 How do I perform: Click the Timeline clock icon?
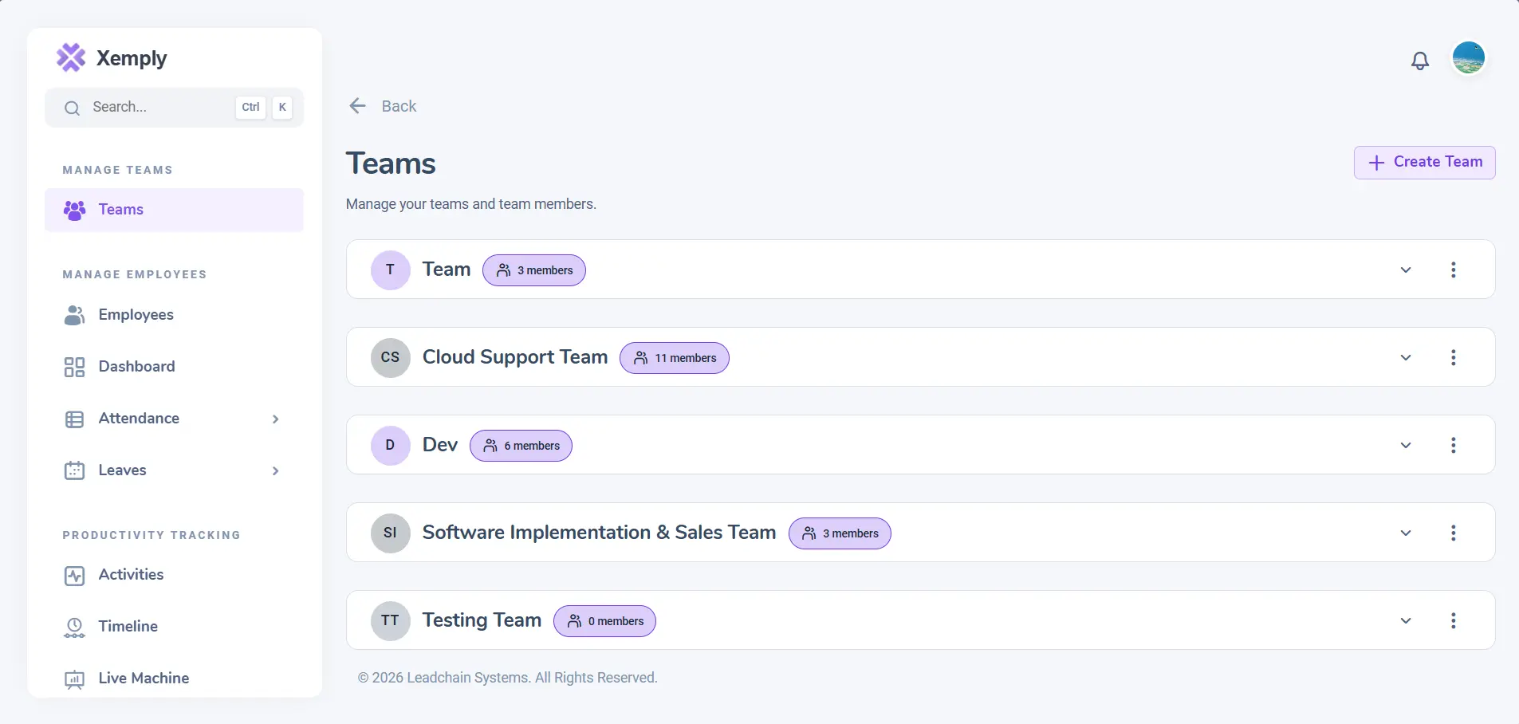click(74, 628)
